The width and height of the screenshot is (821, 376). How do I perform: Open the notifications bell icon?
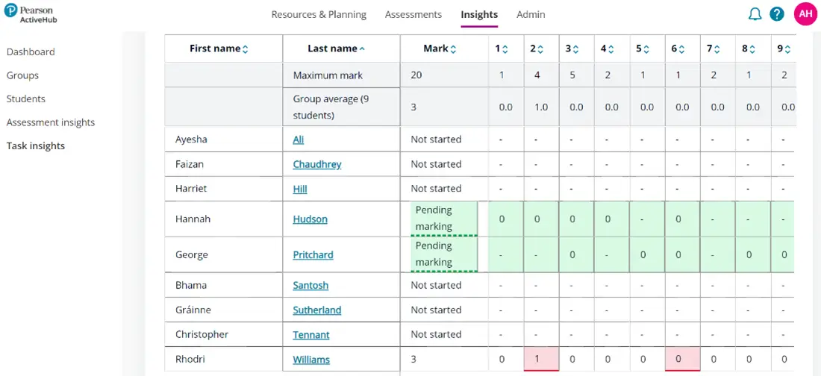coord(755,14)
